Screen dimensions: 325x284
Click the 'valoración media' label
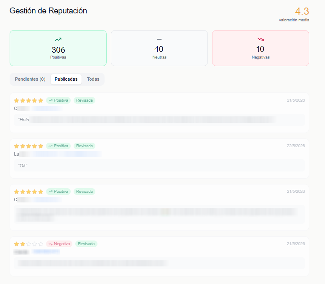tap(294, 20)
